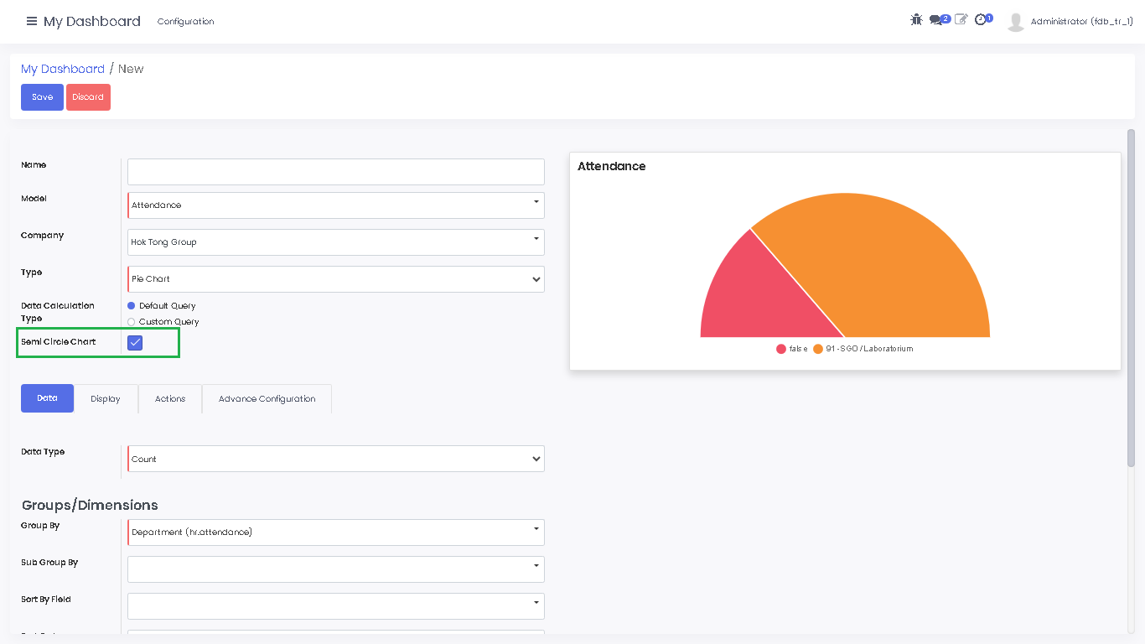This screenshot has height=644, width=1145.
Task: Open the hamburger apps menu
Action: pyautogui.click(x=32, y=21)
